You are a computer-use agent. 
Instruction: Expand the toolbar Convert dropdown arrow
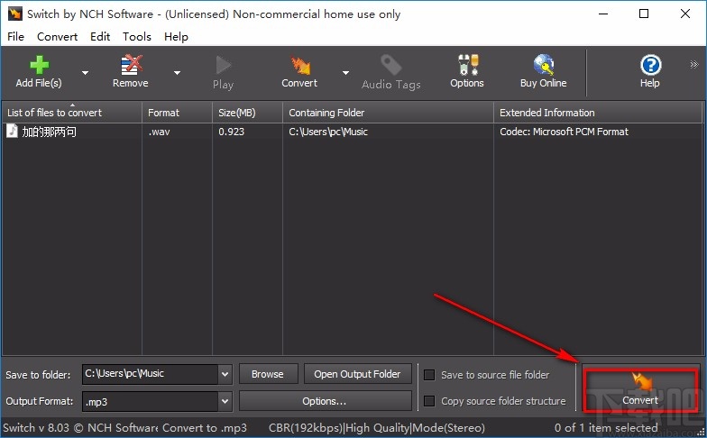click(x=345, y=72)
